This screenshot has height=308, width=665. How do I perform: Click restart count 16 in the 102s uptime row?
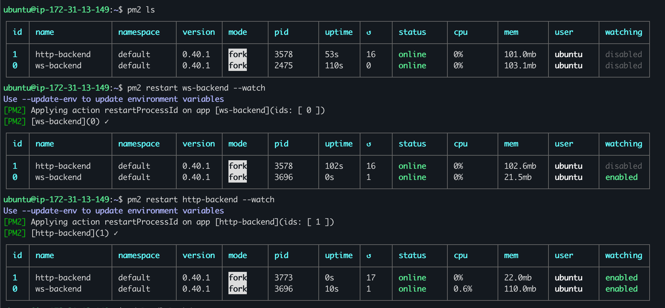pyautogui.click(x=371, y=166)
